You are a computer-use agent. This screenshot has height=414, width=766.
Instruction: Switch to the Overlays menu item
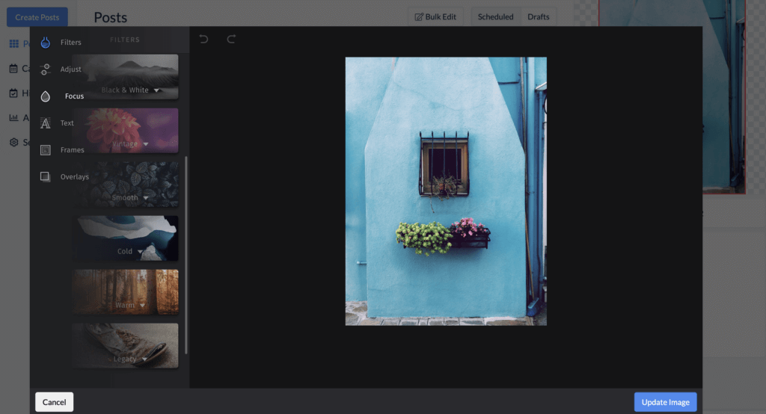[75, 176]
